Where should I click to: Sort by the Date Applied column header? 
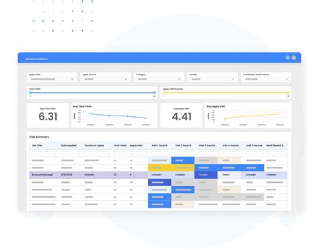(69, 145)
